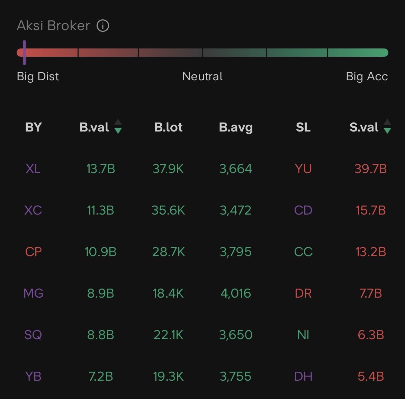Viewport: 405px width, 399px height.
Task: Tap seller broker NI
Action: click(303, 335)
